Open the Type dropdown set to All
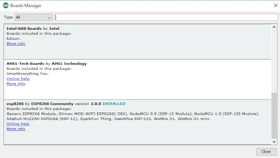280x158 pixels. [x=34, y=18]
